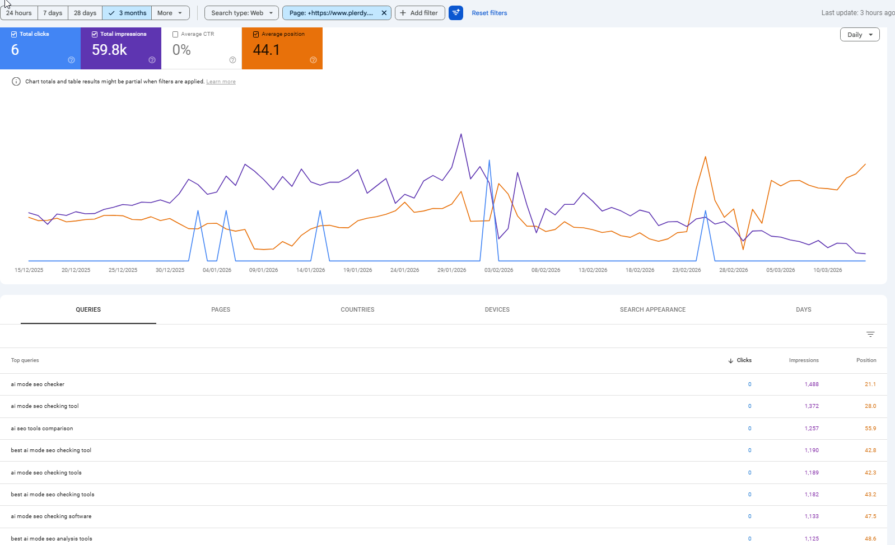This screenshot has width=895, height=545.
Task: Click the help icon on Average CTR card
Action: [232, 60]
